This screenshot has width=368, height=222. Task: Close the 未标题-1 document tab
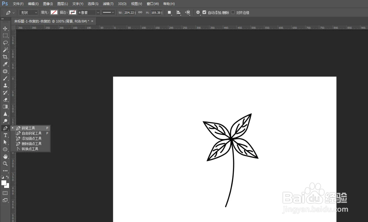pyautogui.click(x=92, y=21)
